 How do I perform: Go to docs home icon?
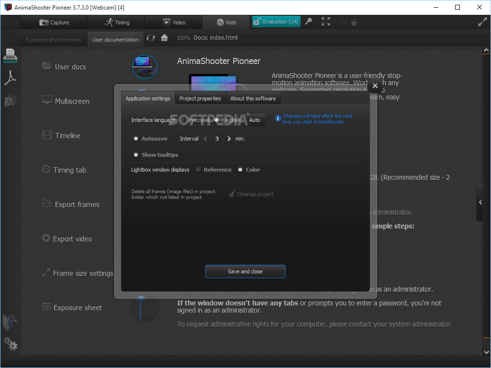tap(165, 38)
